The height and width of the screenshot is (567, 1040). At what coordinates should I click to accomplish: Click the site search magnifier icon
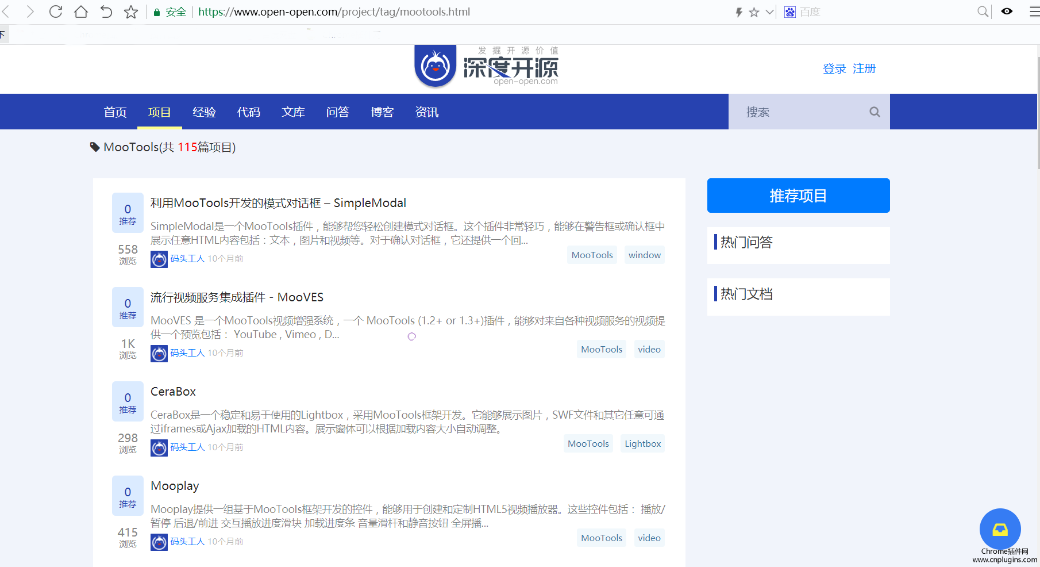pos(875,112)
